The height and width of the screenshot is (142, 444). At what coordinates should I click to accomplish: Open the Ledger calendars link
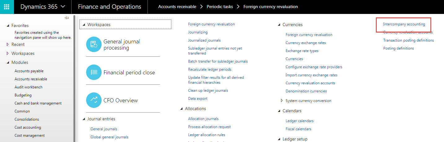click(299, 121)
